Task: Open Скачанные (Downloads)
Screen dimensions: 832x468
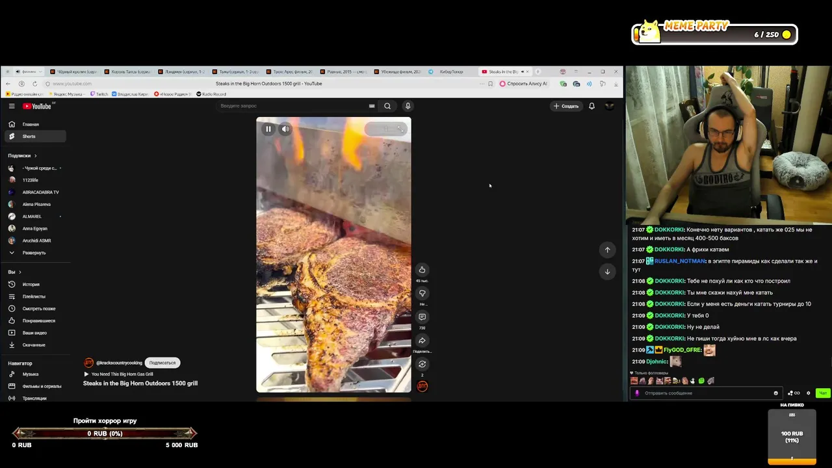Action: [35, 344]
